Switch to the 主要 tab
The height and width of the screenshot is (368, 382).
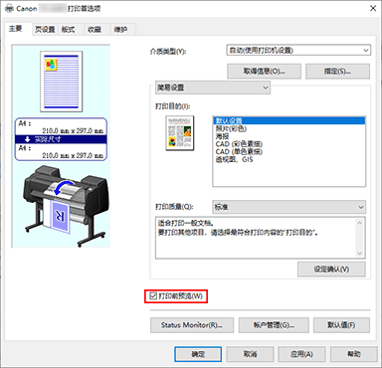19,29
